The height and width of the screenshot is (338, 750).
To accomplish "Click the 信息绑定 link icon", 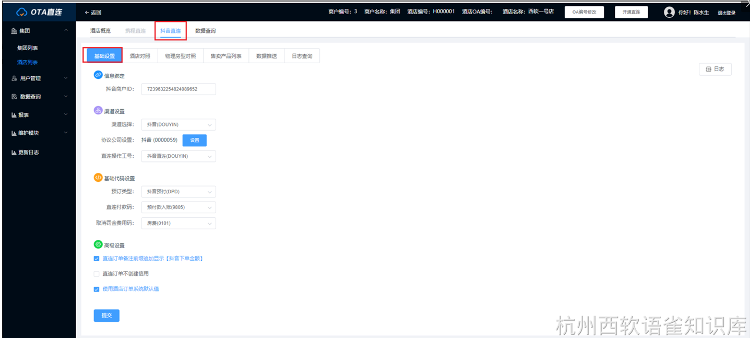I will 98,75.
